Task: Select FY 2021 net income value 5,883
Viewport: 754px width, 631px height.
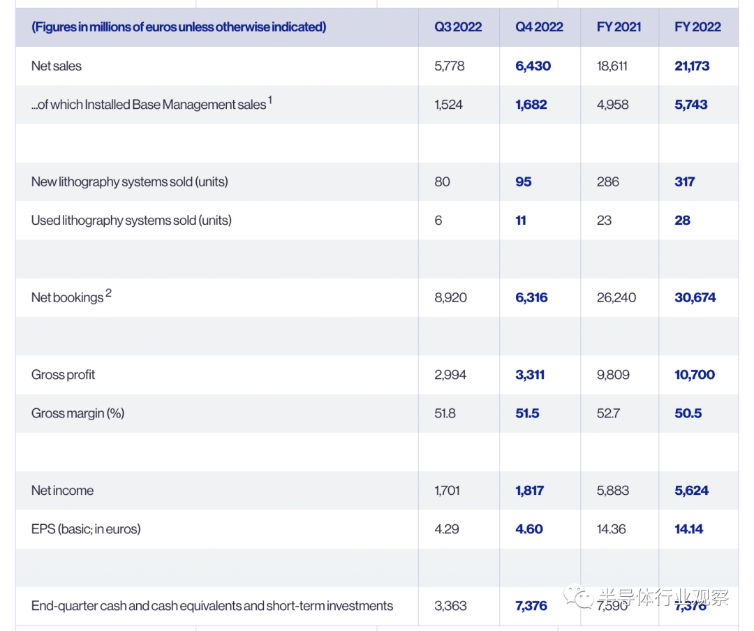Action: click(613, 490)
